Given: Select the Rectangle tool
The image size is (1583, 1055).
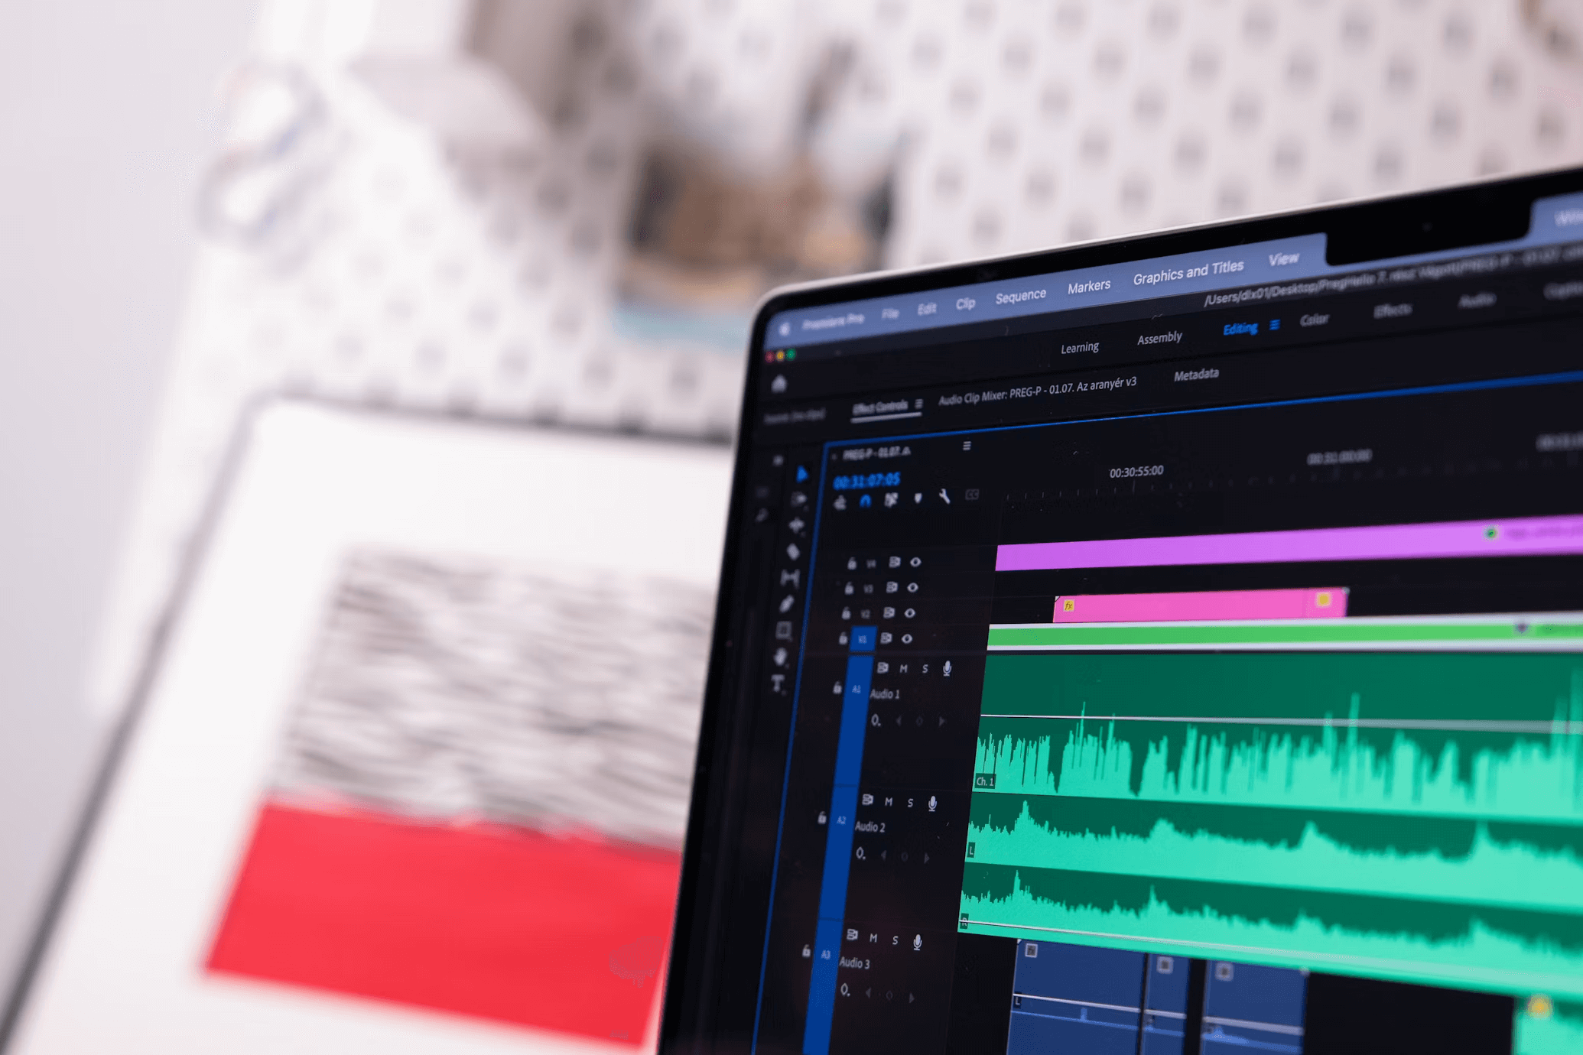Looking at the screenshot, I should [784, 631].
